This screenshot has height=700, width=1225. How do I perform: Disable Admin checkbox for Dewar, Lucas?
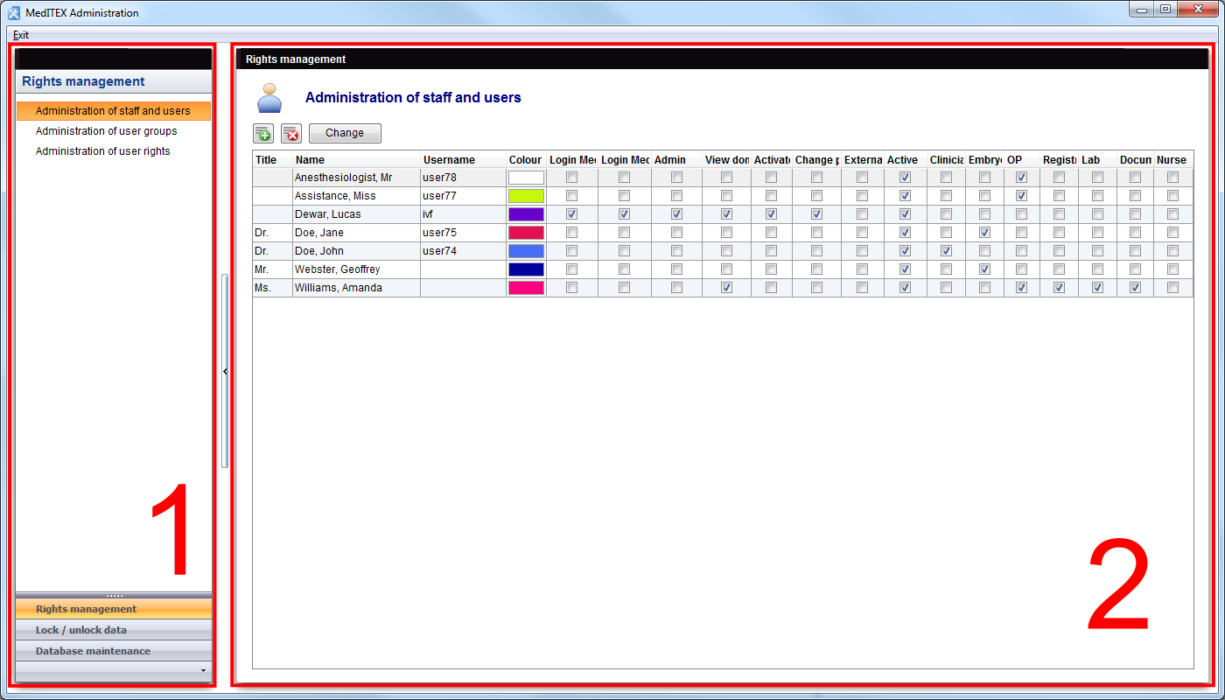(676, 214)
